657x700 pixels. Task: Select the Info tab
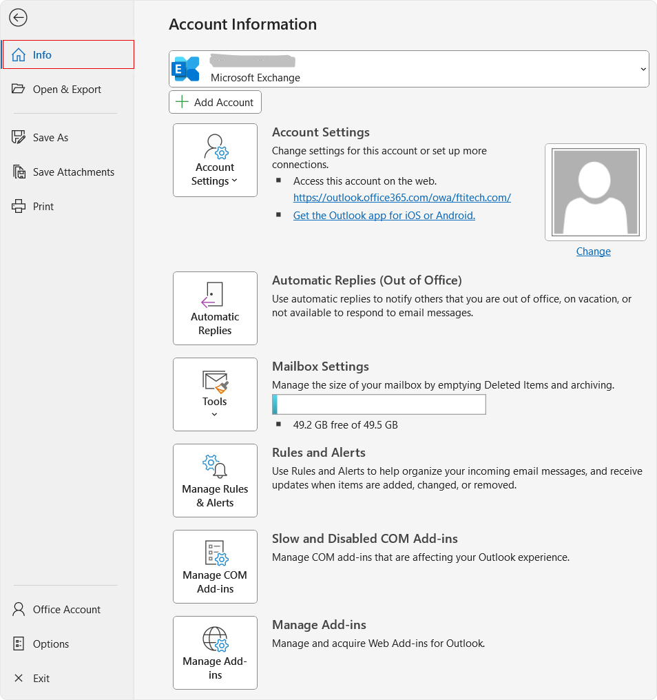[67, 54]
